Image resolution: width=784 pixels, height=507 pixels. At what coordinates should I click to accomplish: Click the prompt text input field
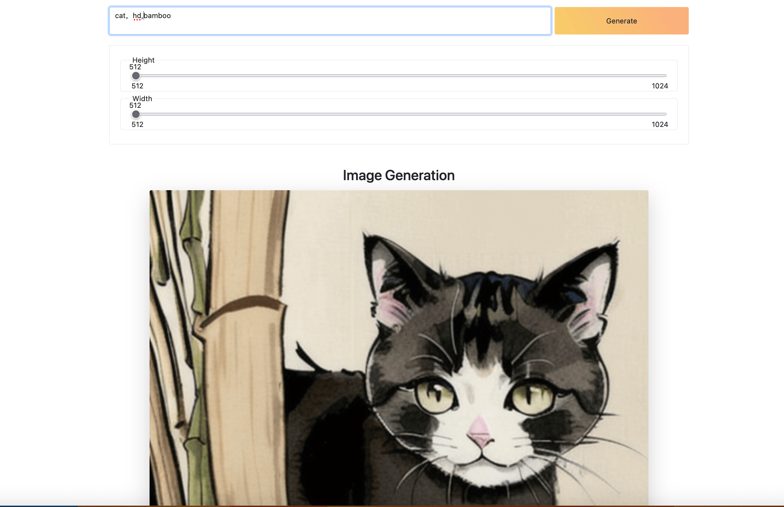(x=330, y=21)
